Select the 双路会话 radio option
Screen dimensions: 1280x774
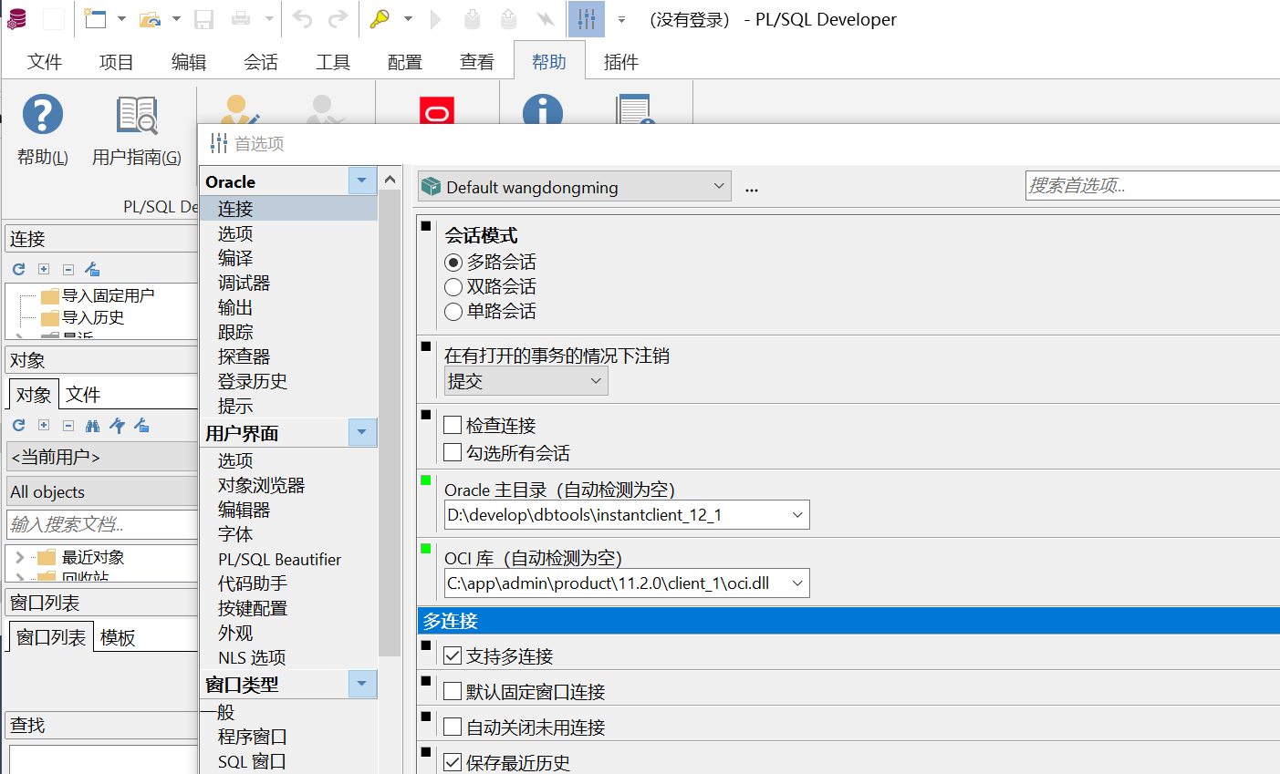click(453, 287)
